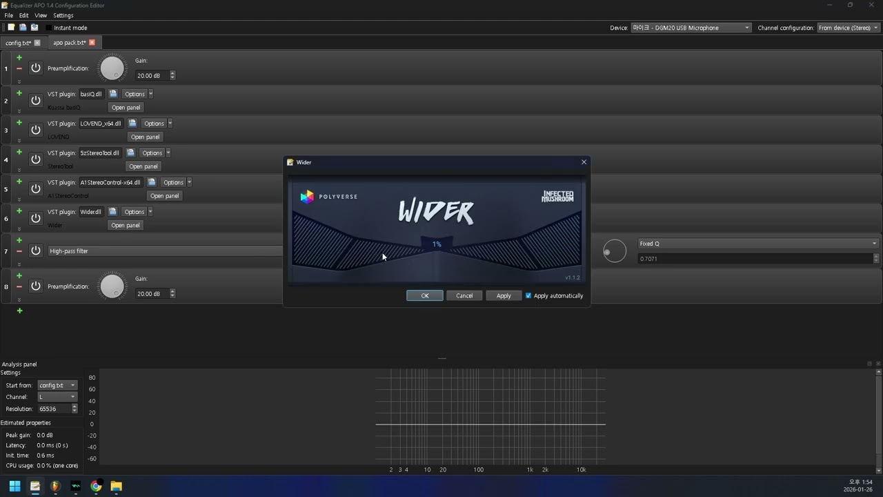Click the green plus icon on Wider.dll row

[x=19, y=211]
